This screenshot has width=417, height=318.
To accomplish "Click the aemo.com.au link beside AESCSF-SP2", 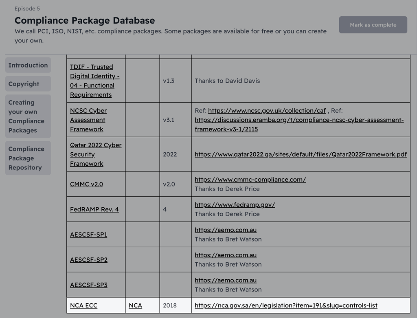I will pos(226,255).
